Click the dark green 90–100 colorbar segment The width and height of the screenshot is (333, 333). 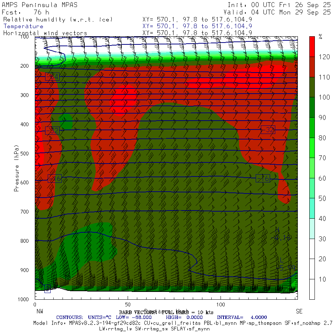pos(312,107)
